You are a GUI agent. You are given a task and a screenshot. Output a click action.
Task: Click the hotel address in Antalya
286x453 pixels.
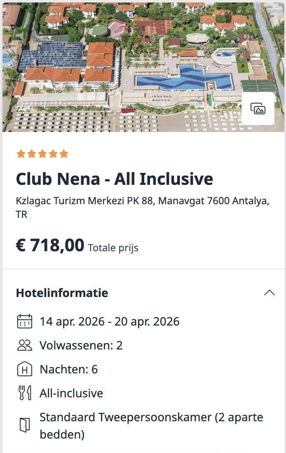[142, 207]
